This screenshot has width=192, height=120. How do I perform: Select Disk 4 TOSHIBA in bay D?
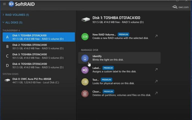coord(38,66)
